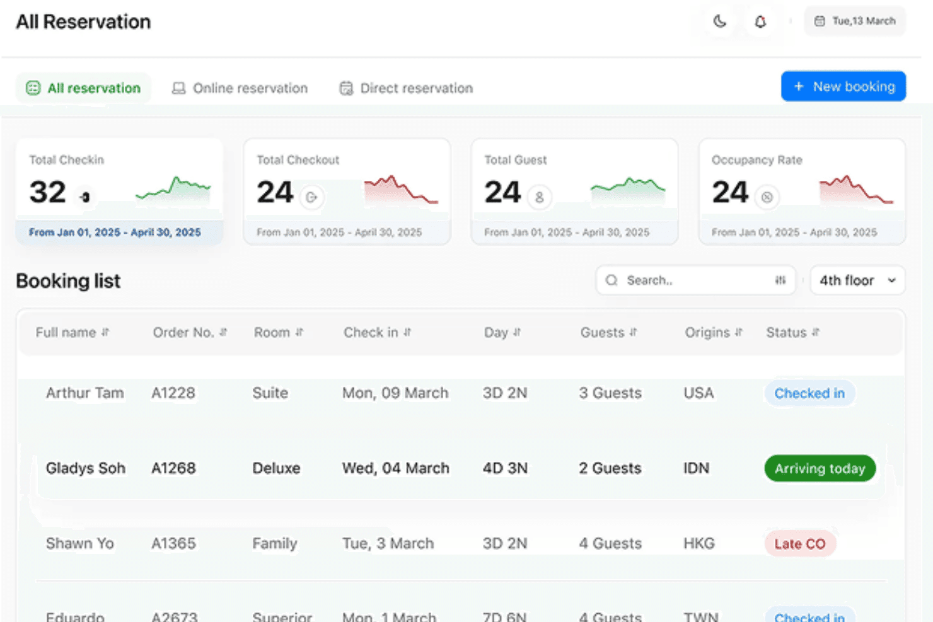
Task: Create a New booking
Action: (843, 86)
